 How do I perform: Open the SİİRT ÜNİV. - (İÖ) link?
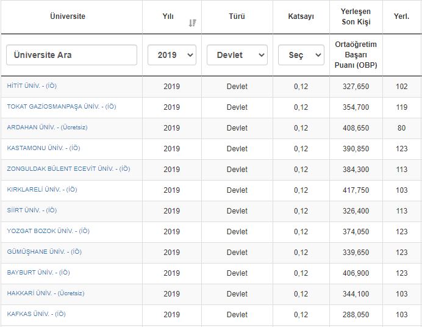coord(32,210)
